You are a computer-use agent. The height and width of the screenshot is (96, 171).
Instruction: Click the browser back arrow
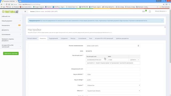[x=2, y=4]
